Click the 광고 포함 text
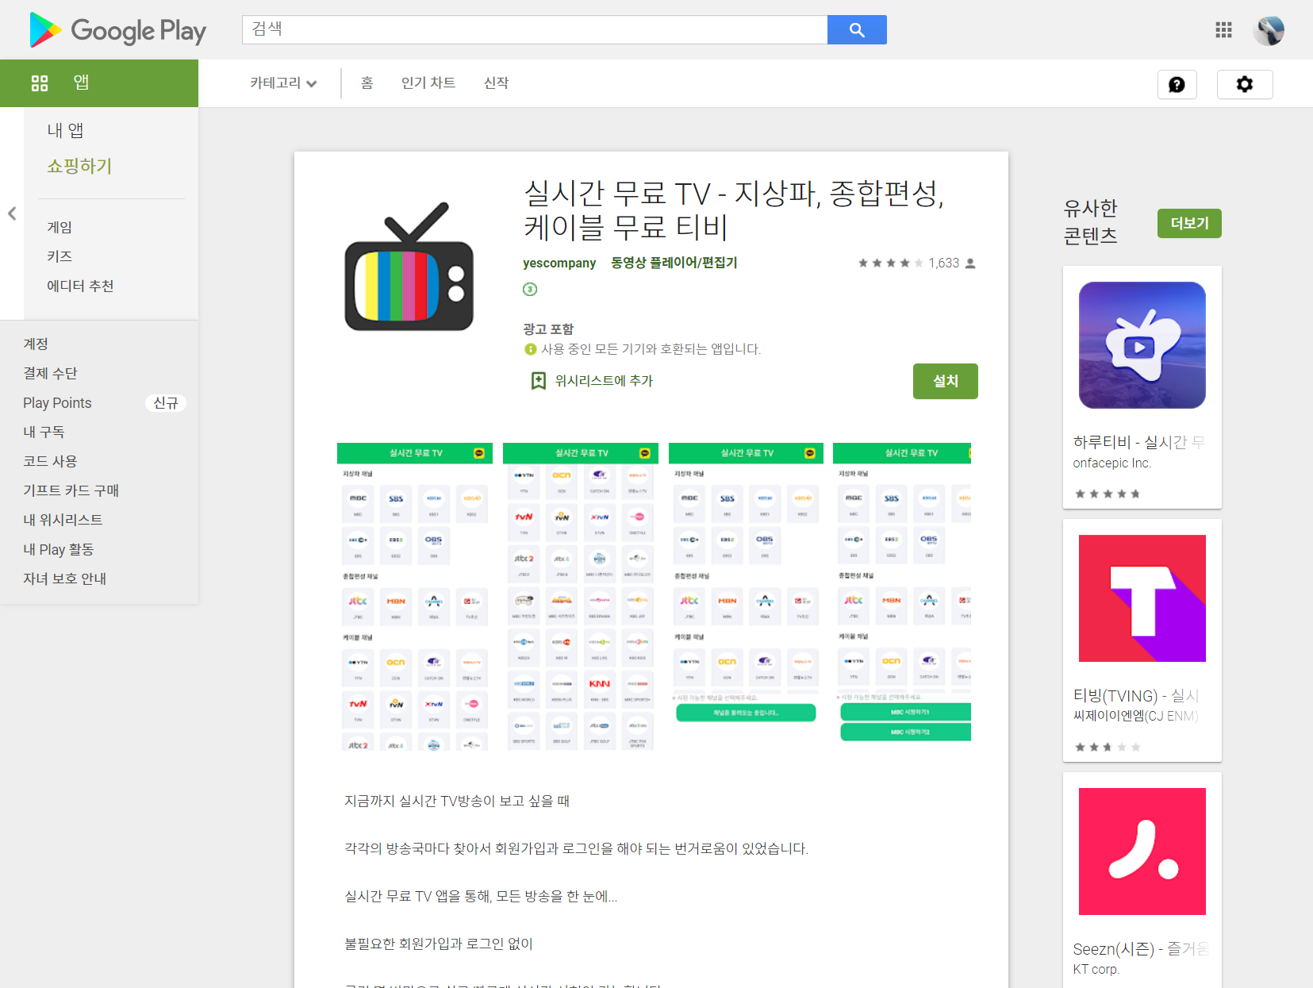Screen dimensions: 1313x988 tap(548, 329)
